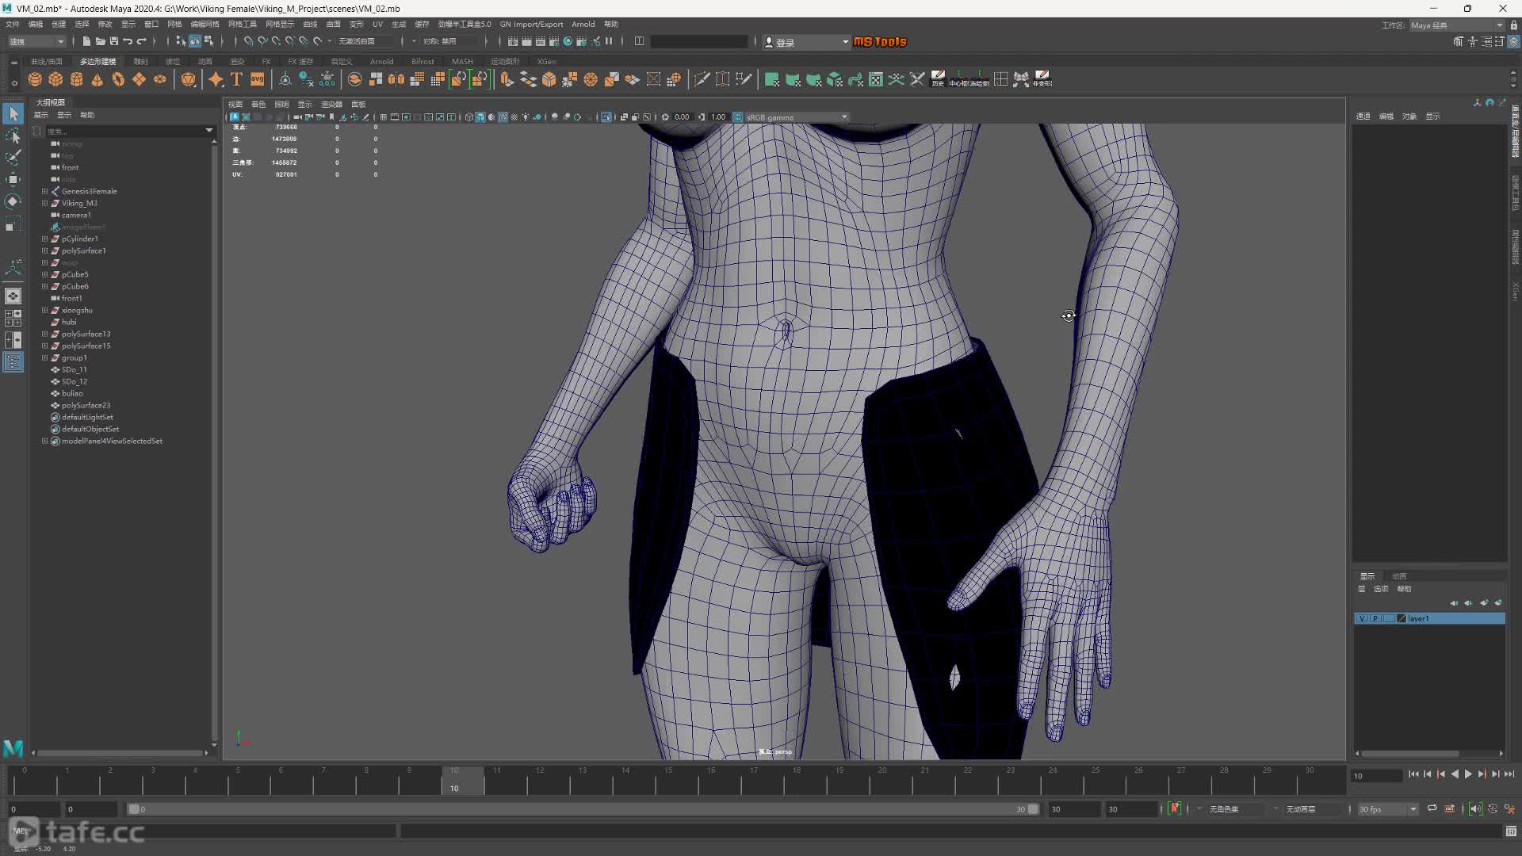Expand the pCylinder1 node
Screen dimensions: 1522x856
click(x=45, y=239)
